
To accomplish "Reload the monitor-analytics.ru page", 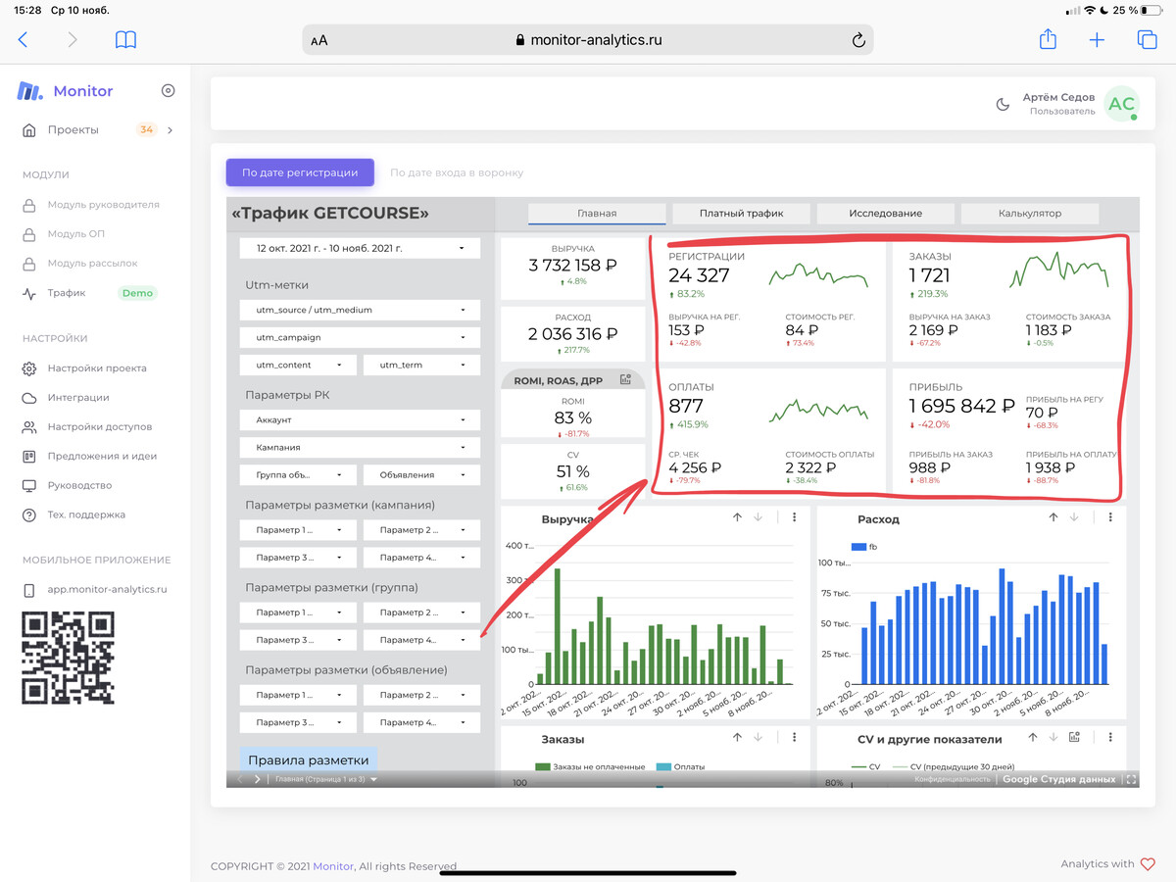I will pos(858,40).
